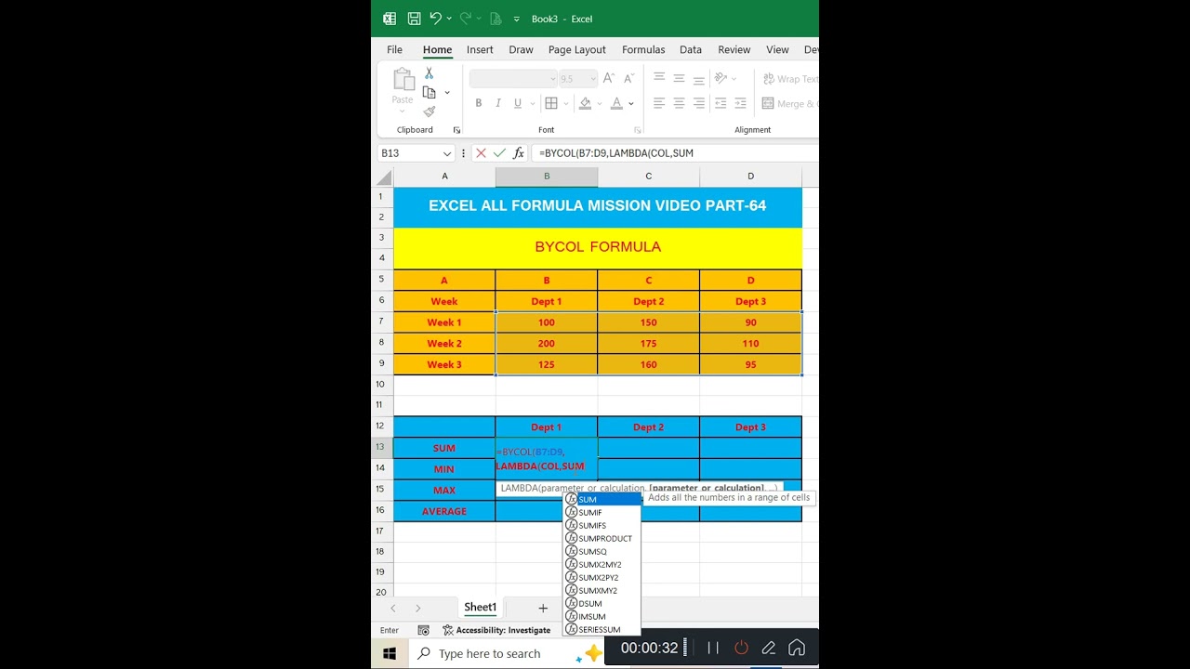Activate the Format Painter brush
Screen dimensions: 1190x669
point(429,111)
